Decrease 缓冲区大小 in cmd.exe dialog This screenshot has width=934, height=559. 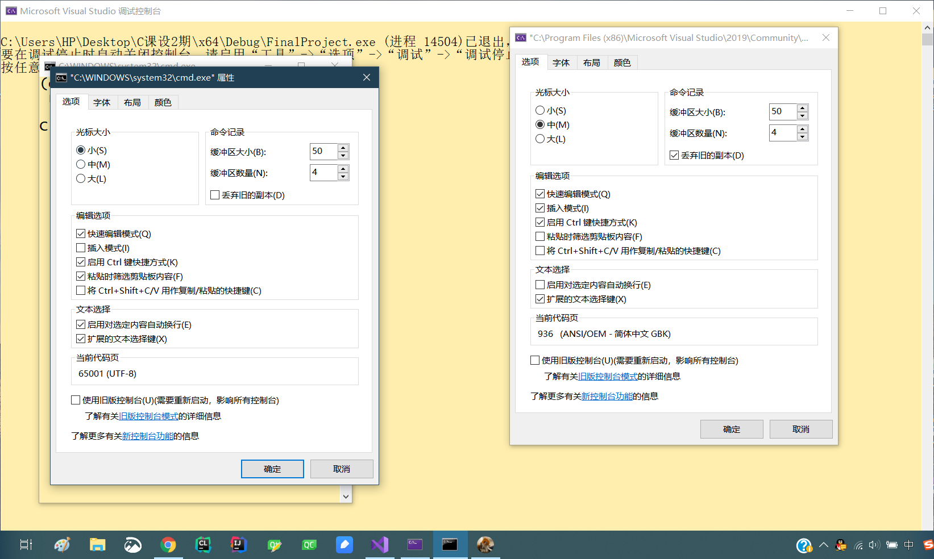point(343,156)
